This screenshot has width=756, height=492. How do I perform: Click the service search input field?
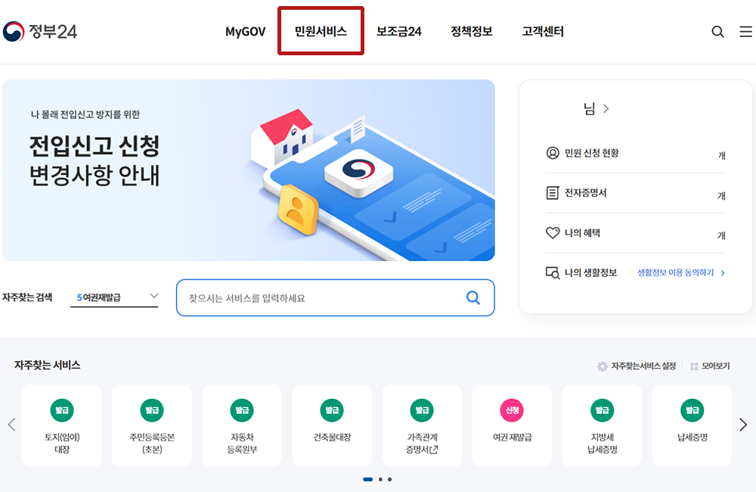320,298
